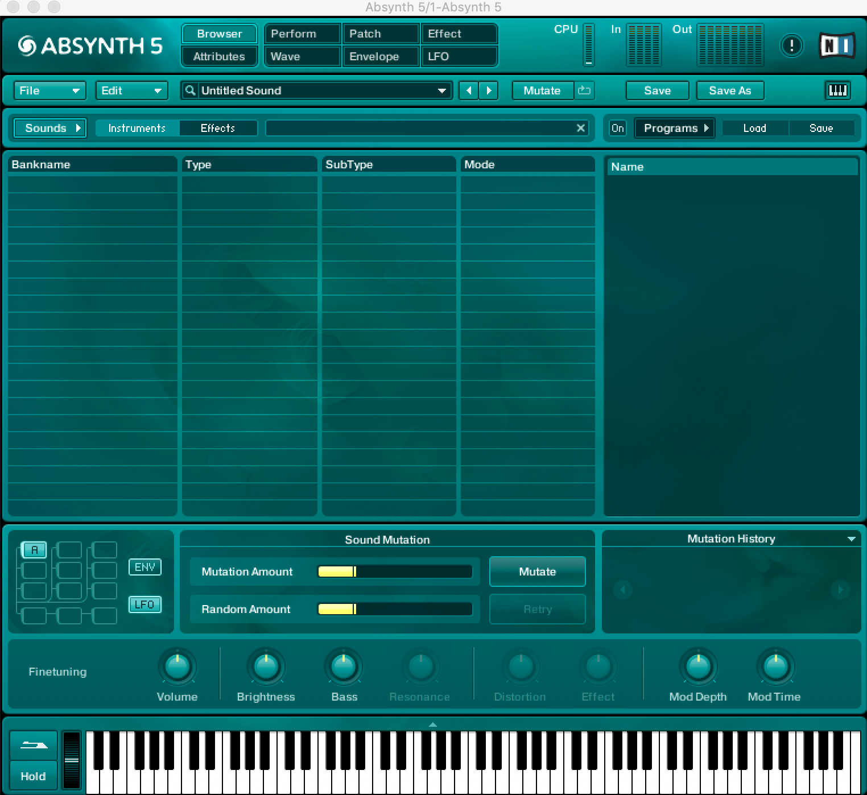Play a note on the piano keyboard
The width and height of the screenshot is (867, 795).
pyautogui.click(x=398, y=779)
